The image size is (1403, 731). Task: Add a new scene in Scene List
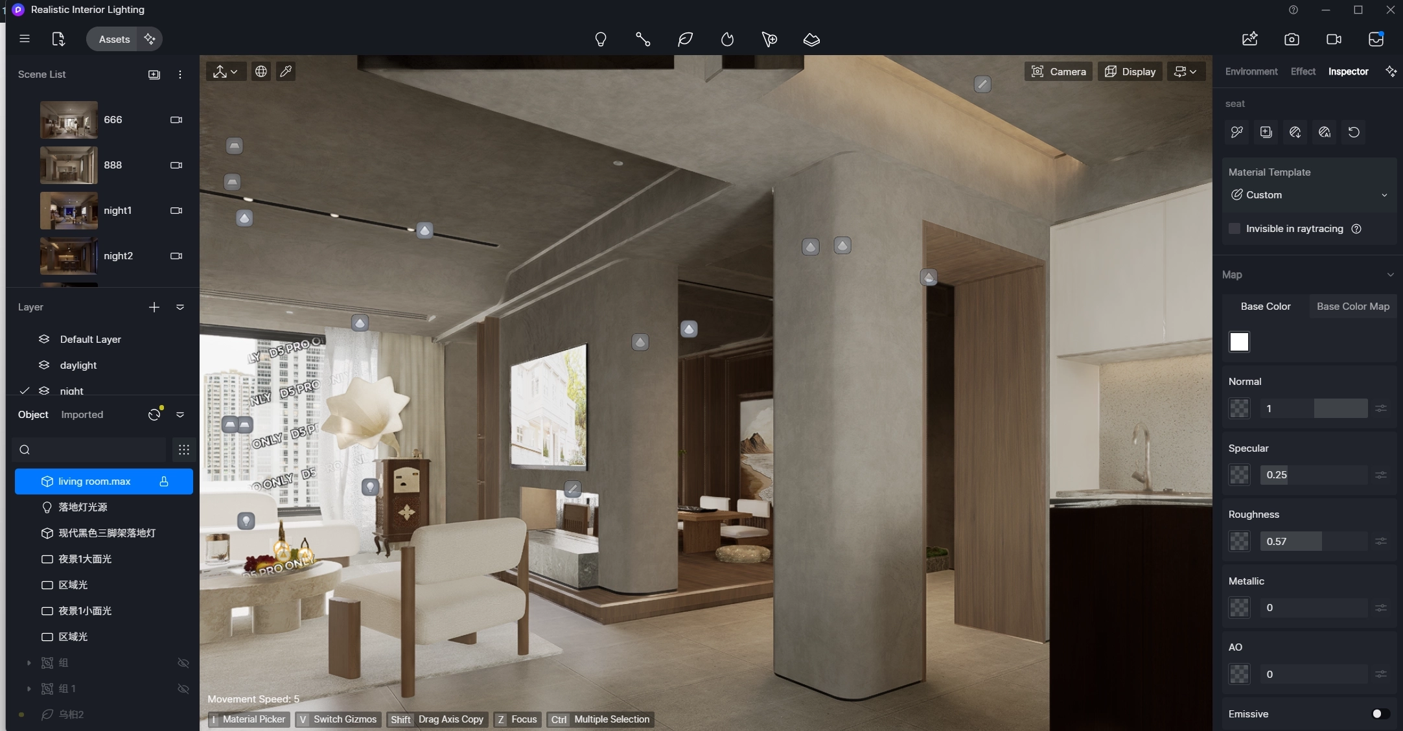coord(154,75)
